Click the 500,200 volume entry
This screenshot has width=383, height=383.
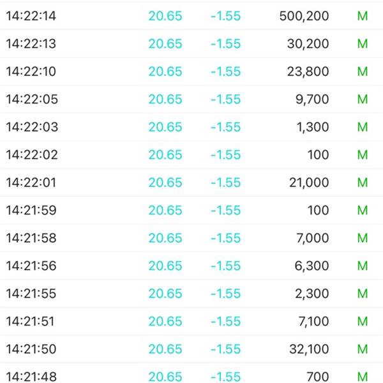click(x=304, y=16)
